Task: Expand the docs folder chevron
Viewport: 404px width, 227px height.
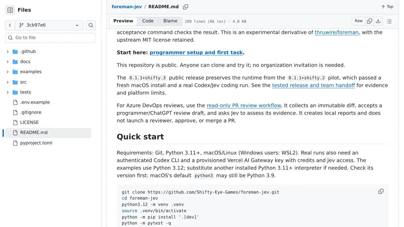Action: coord(8,61)
